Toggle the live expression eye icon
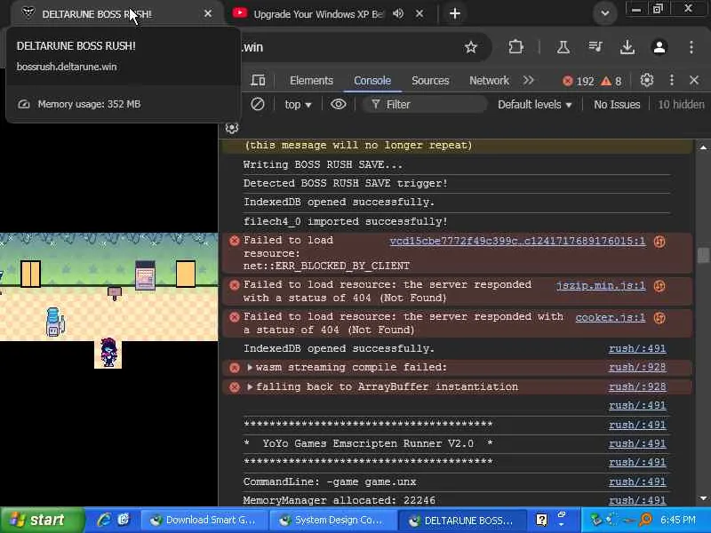The image size is (711, 533). (x=338, y=104)
